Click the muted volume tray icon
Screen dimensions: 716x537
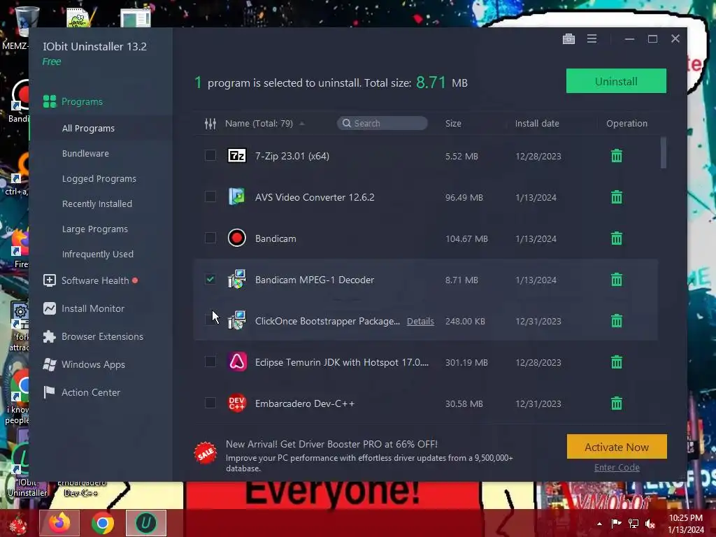tap(650, 523)
